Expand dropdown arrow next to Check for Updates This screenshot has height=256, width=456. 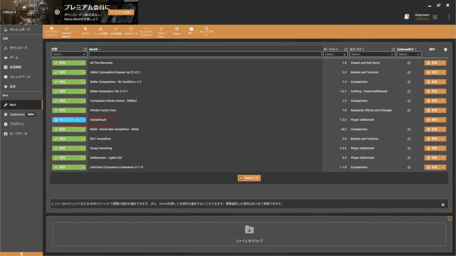pos(76,32)
